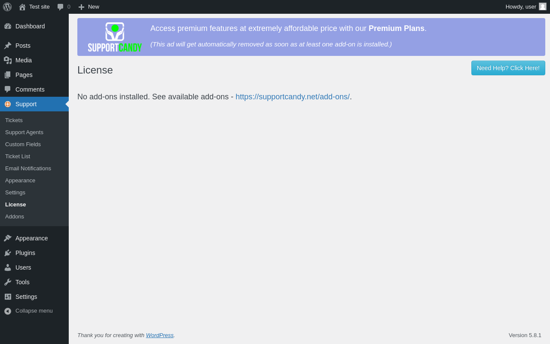Click the Dashboard gauge icon
Viewport: 550px width, 344px height.
pyautogui.click(x=8, y=26)
